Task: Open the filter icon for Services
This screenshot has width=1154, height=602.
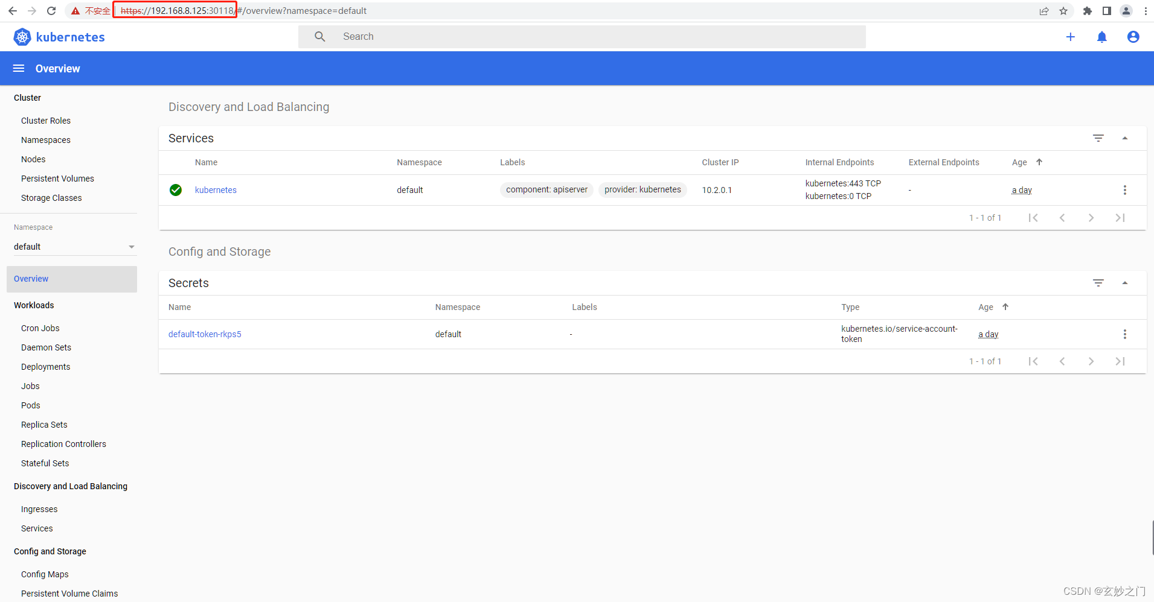Action: [1098, 138]
